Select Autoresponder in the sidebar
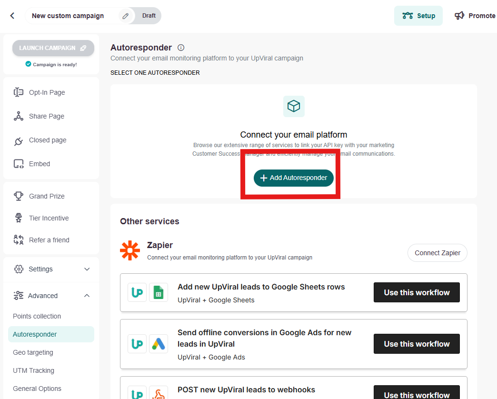The image size is (497, 399). click(x=51, y=334)
